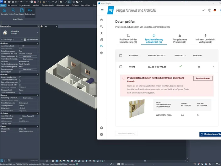This screenshot has width=221, height=166.
Task: Switch to In Ihrem Land nicht verfügbar tab
Action: click(x=205, y=39)
